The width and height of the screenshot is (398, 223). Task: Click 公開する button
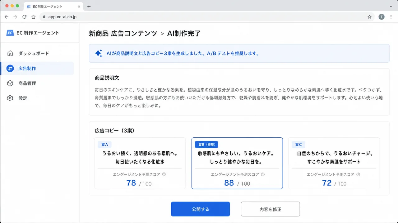[200, 209]
